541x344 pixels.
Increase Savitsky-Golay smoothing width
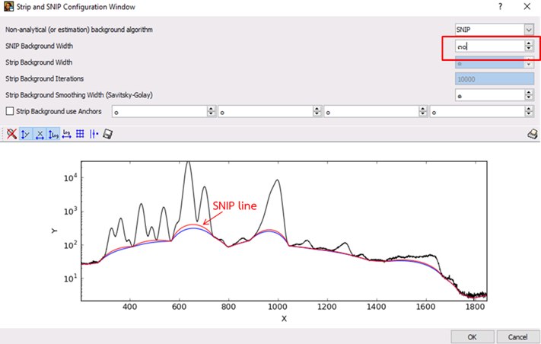click(x=529, y=93)
